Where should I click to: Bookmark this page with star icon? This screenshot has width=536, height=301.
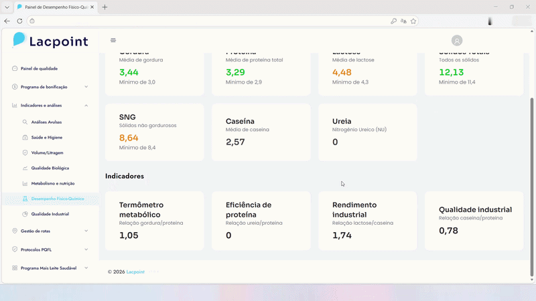413,21
